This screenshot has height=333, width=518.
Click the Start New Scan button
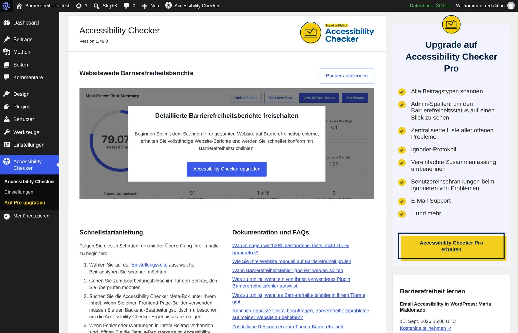280,98
